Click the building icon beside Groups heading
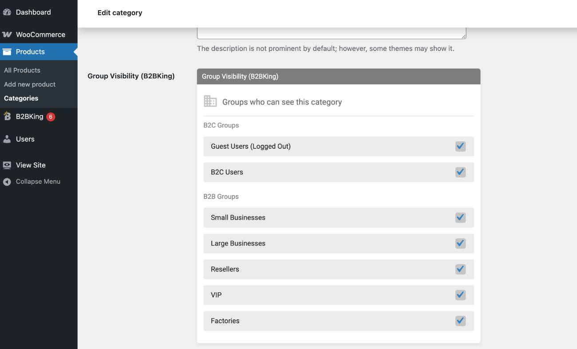The image size is (577, 349). point(210,101)
